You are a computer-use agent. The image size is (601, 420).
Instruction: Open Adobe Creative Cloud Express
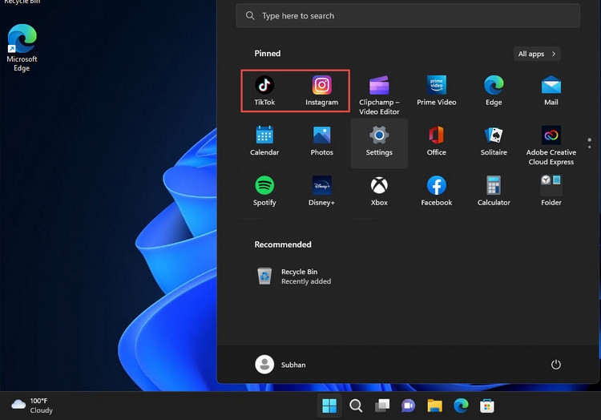tap(551, 146)
